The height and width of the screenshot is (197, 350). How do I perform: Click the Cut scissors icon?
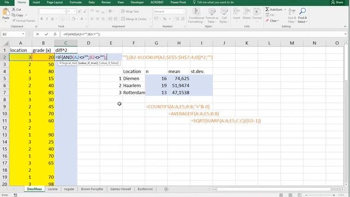14,9
